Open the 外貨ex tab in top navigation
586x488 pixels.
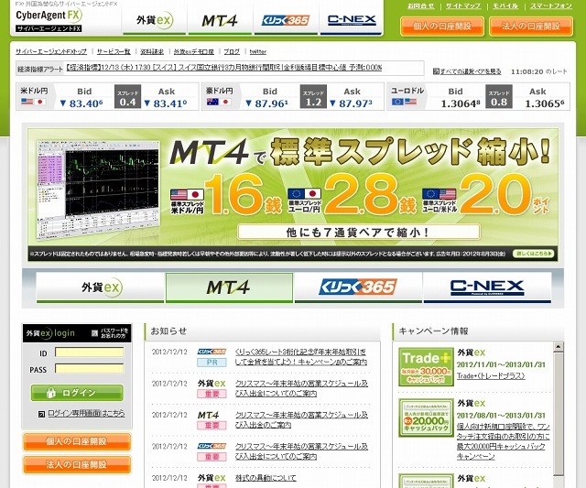click(155, 20)
